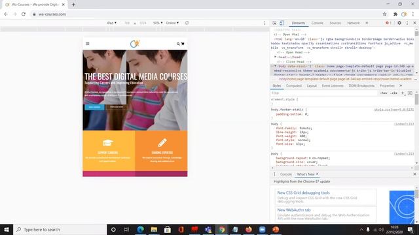
Task: Select the Styles sidebar tab
Action: point(276,86)
